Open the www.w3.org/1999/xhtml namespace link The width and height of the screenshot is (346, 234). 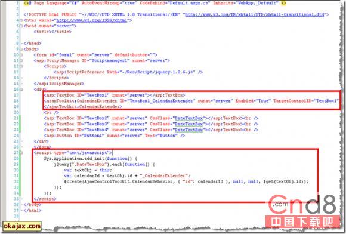pyautogui.click(x=92, y=20)
